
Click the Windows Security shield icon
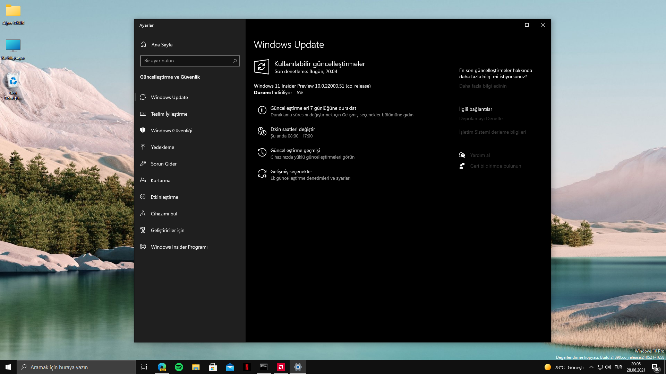pyautogui.click(x=143, y=130)
